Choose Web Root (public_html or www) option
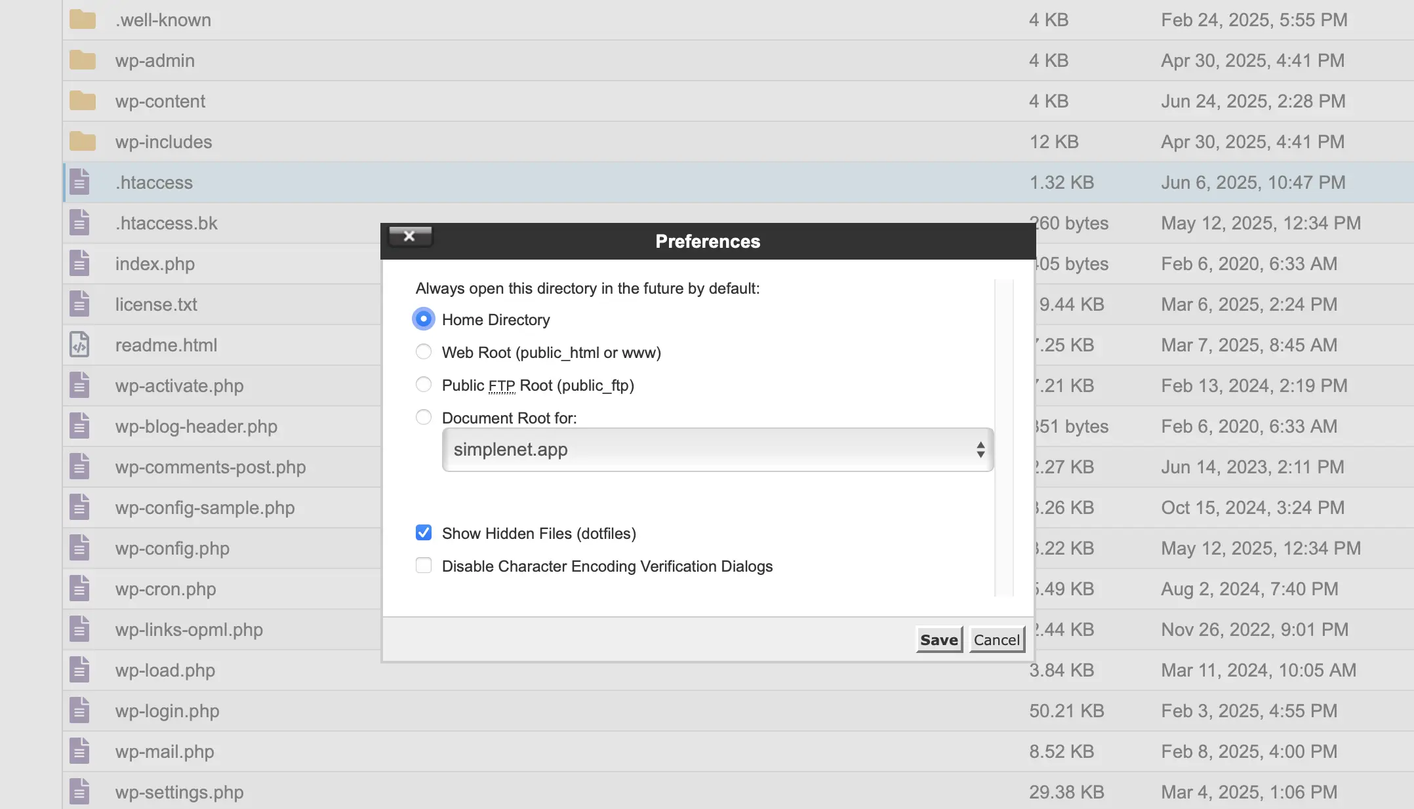The height and width of the screenshot is (809, 1414). tap(424, 352)
